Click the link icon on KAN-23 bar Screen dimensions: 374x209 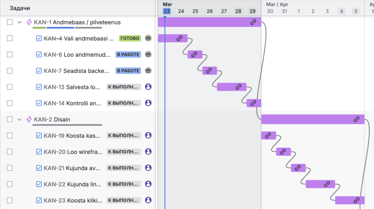(x=356, y=200)
